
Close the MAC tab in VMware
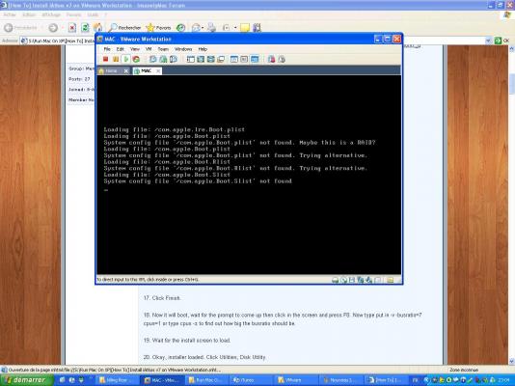(158, 71)
